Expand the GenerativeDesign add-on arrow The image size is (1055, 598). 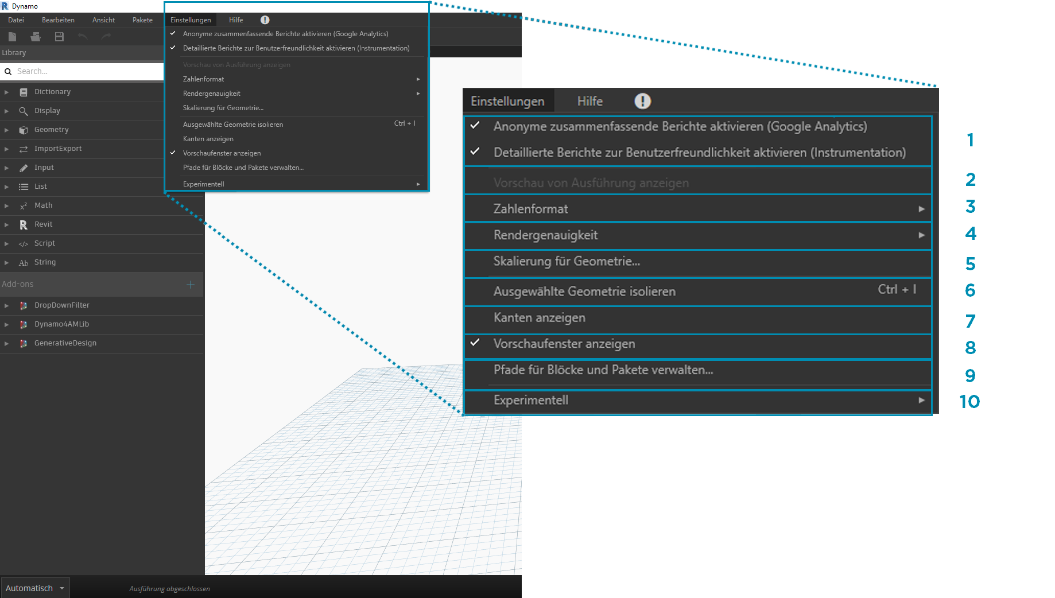pyautogui.click(x=6, y=343)
